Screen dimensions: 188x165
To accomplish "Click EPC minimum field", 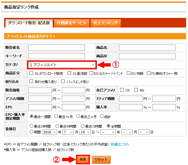I will click(40, 107).
